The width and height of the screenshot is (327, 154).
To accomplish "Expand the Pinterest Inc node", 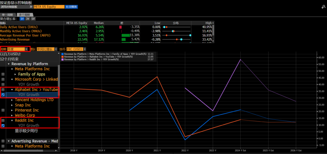I will click(x=12, y=110).
